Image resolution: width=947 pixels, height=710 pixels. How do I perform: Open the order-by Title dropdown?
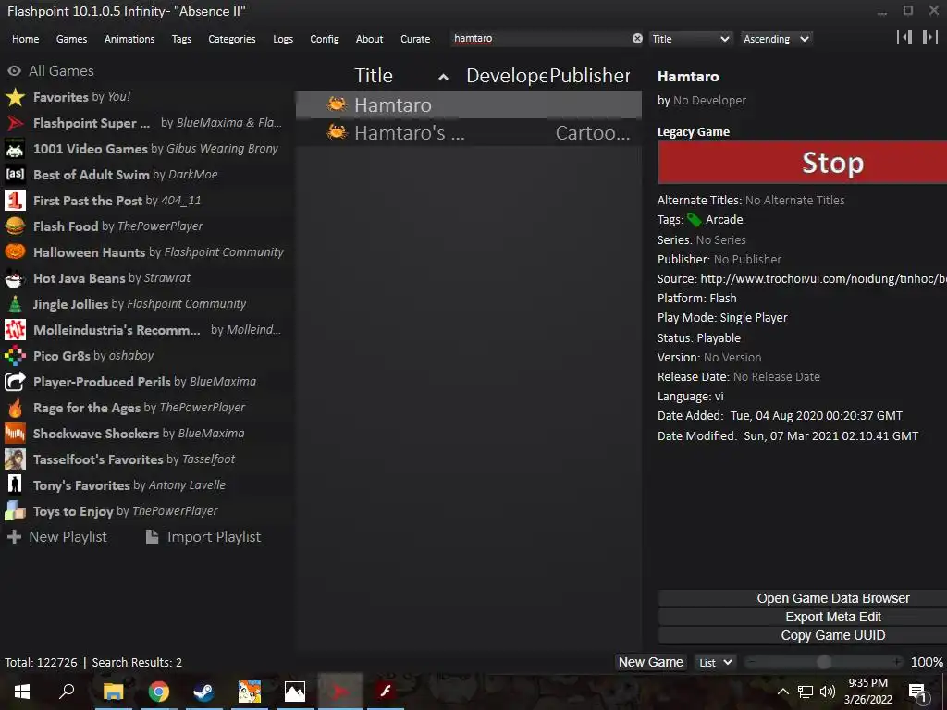click(x=691, y=39)
